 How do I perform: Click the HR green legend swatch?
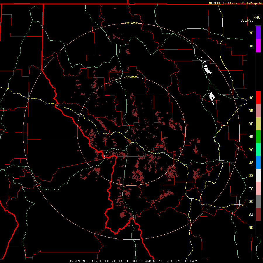click(x=258, y=137)
